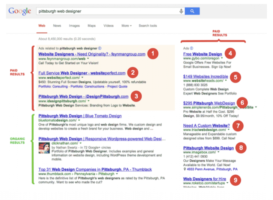The image size is (273, 200).
Task: Open the '$295 Pittsburgh WebDesign' ad
Action: 209,103
